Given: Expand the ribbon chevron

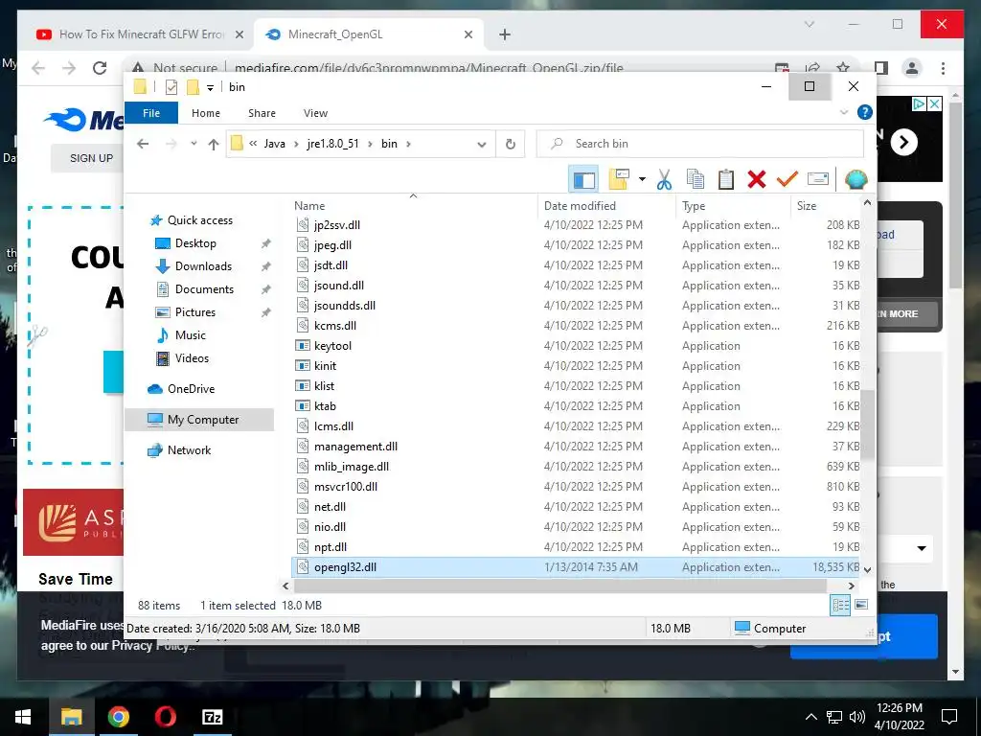Looking at the screenshot, I should (x=844, y=113).
